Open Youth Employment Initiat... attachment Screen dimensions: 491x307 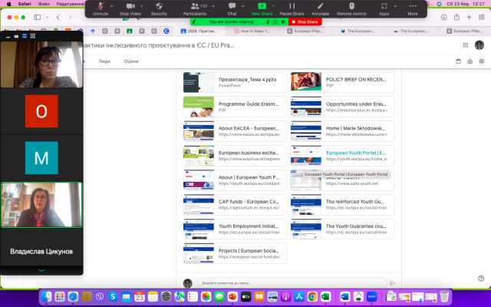tap(235, 229)
